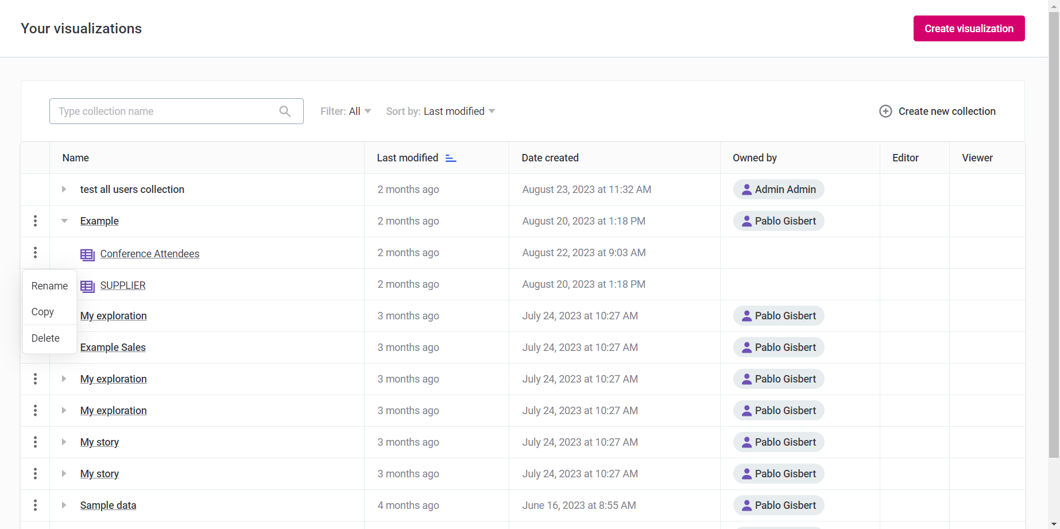Open the Example Sales link

[x=113, y=347]
